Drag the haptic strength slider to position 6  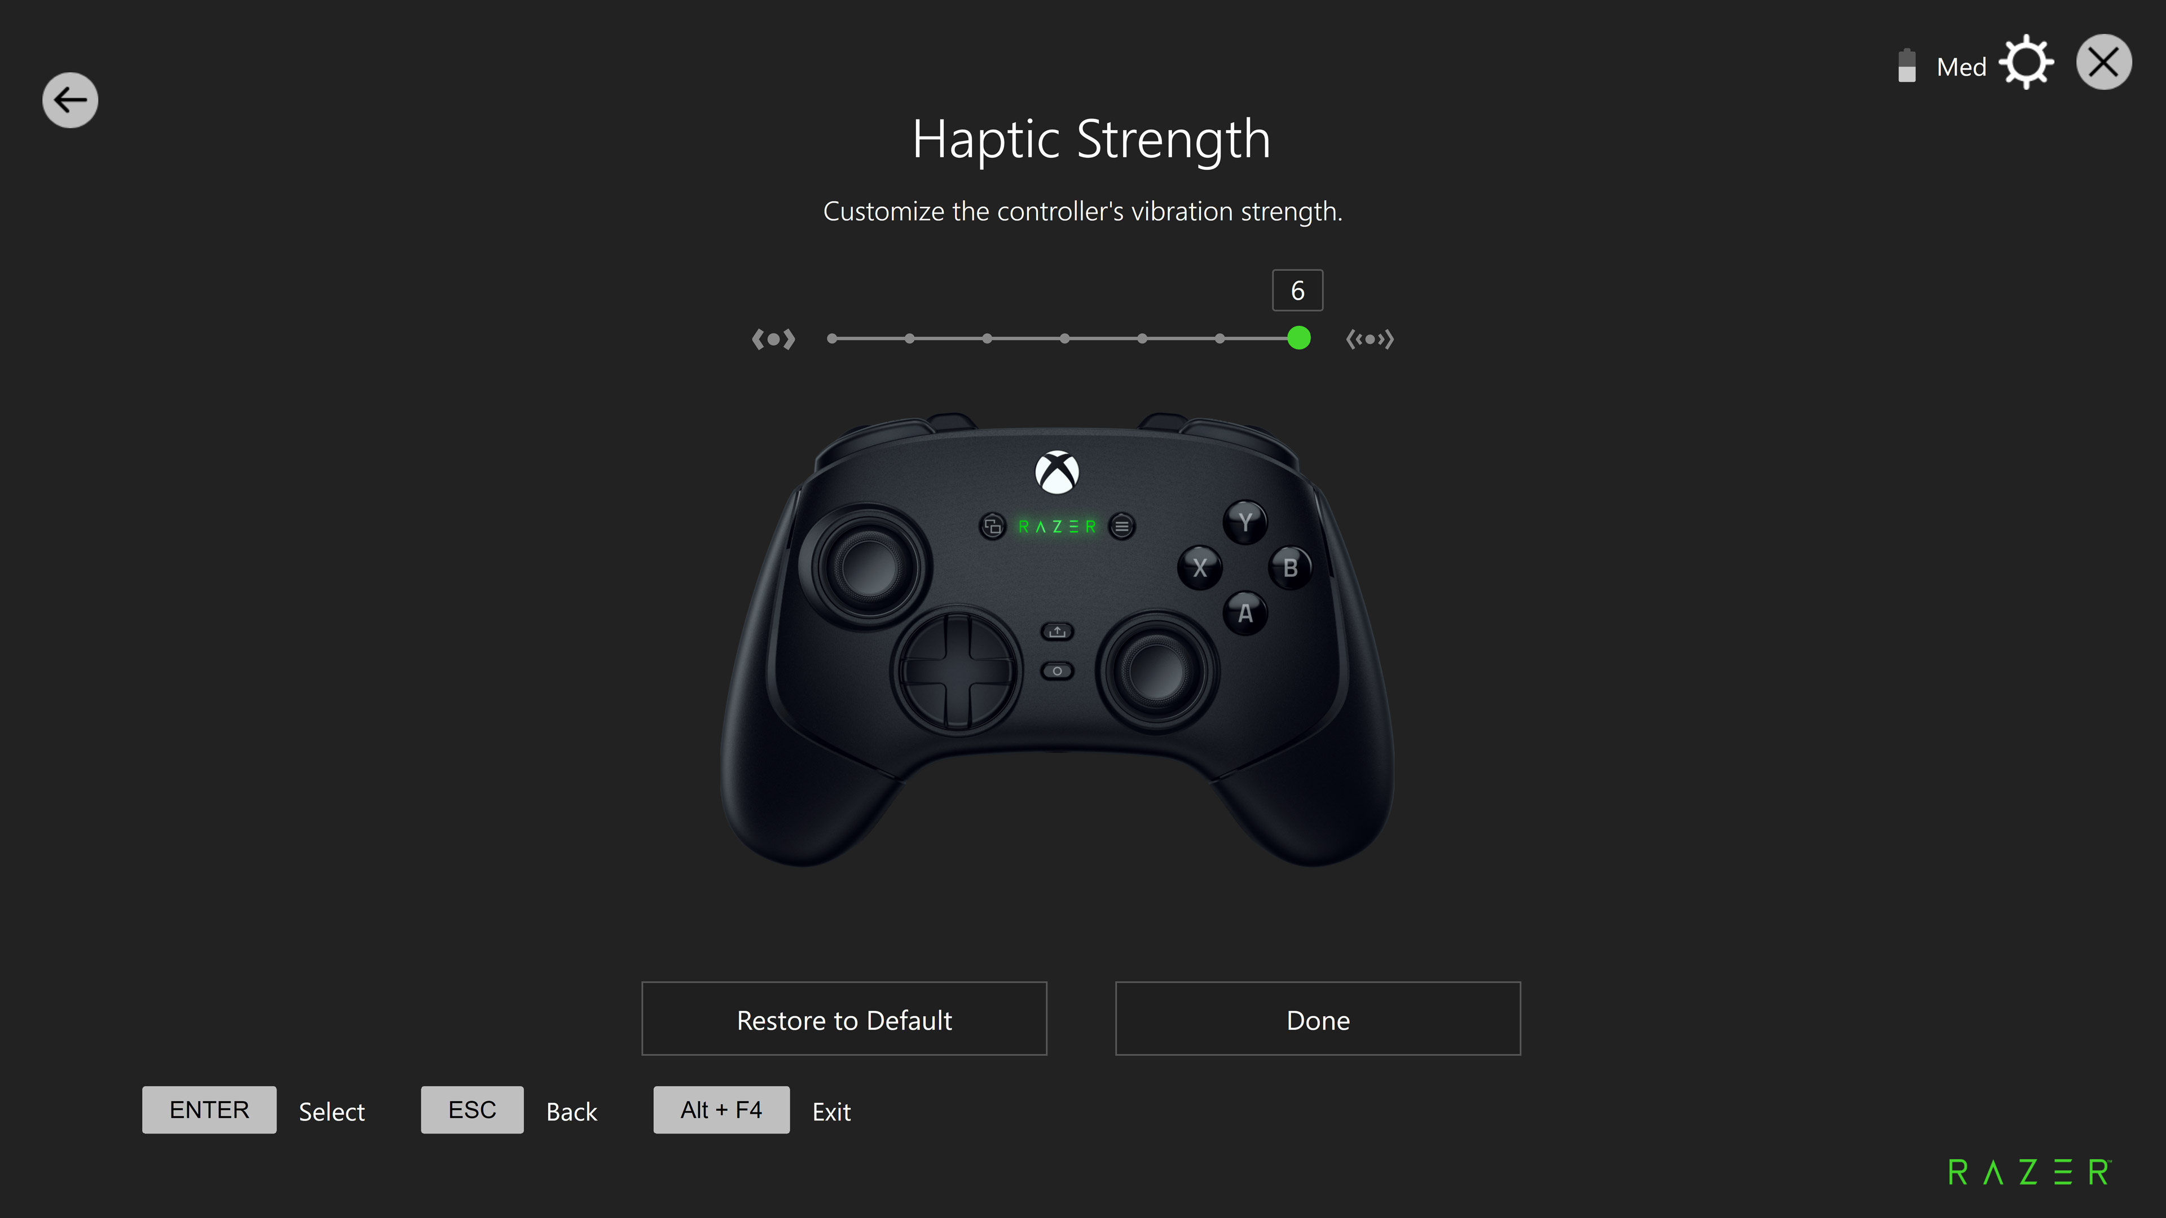pyautogui.click(x=1297, y=339)
